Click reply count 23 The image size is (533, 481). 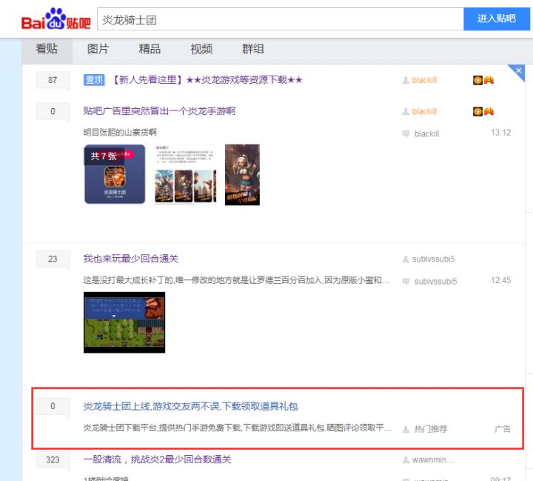[x=53, y=259]
